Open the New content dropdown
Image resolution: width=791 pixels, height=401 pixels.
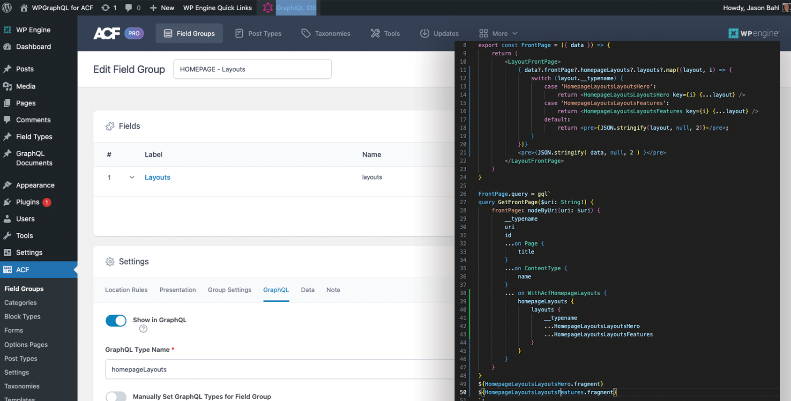click(162, 7)
